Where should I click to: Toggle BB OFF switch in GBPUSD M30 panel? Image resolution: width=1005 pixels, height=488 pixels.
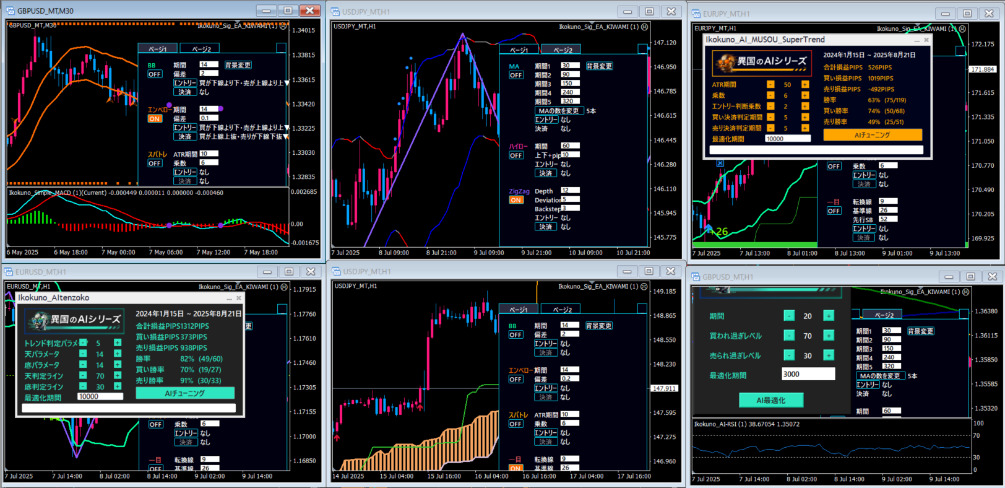tap(155, 74)
